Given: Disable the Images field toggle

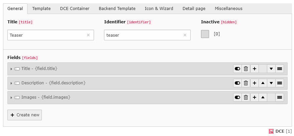Looking at the screenshot, I should 237,97.
